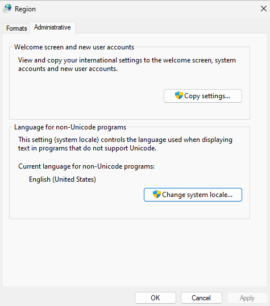The height and width of the screenshot is (306, 270).
Task: Click the shield icon on Change system locale
Action: 157,194
